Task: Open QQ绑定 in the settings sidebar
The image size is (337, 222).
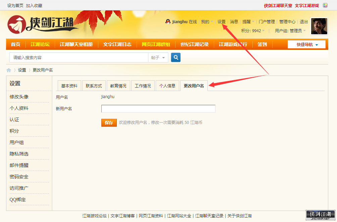Action: 18,199
